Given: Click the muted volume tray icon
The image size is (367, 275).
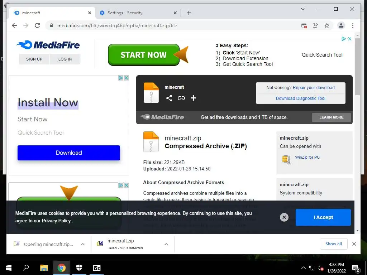Looking at the screenshot, I should pos(320,268).
